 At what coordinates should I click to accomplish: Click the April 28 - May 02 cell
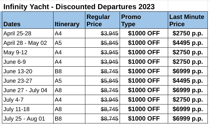28,43
